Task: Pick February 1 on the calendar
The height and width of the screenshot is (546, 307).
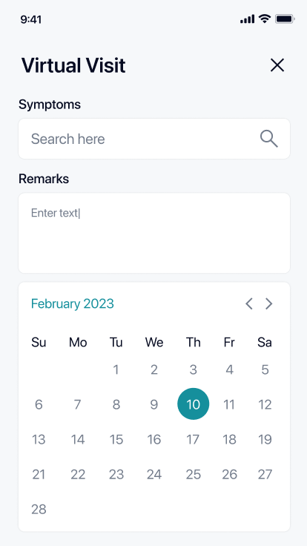Action: point(116,369)
